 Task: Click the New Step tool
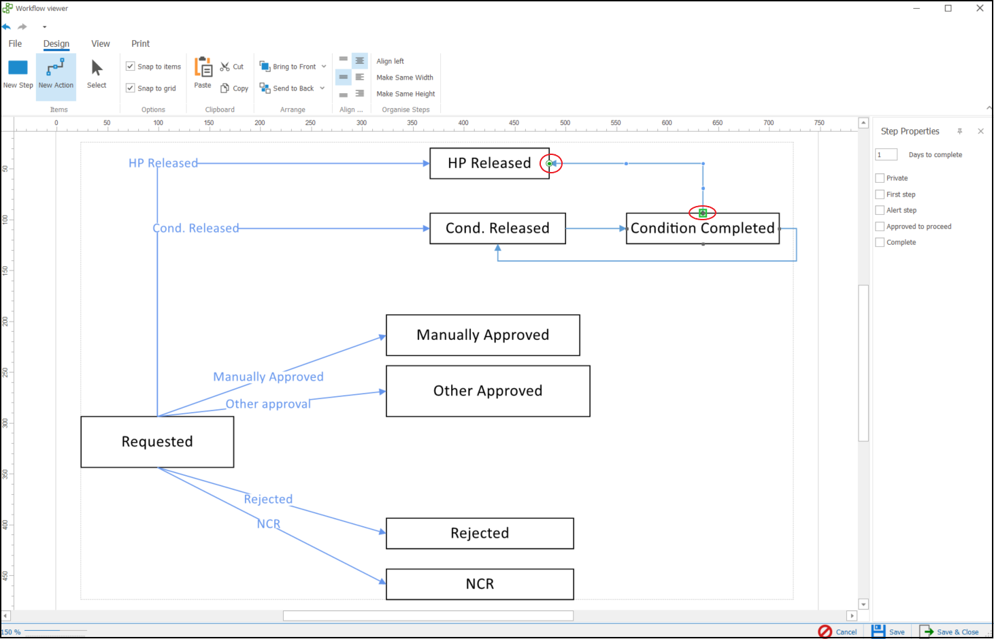(x=18, y=75)
